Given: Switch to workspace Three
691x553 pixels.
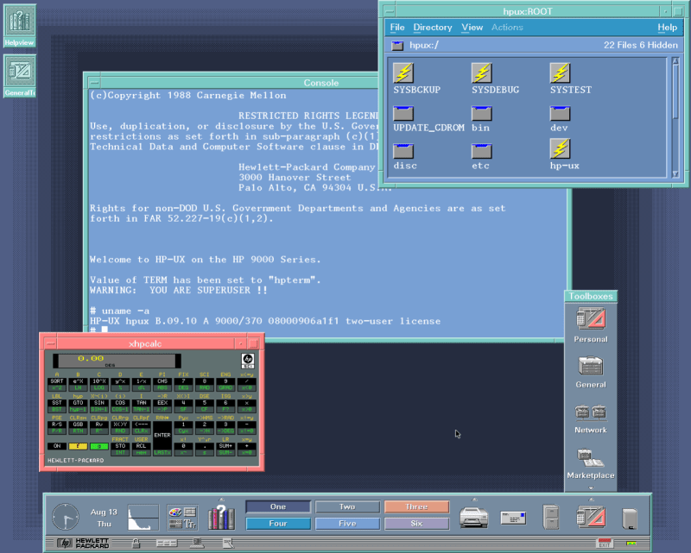Looking at the screenshot, I should click(x=418, y=507).
